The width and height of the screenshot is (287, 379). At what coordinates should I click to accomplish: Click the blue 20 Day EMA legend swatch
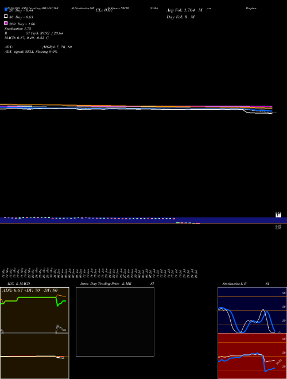[6, 9]
